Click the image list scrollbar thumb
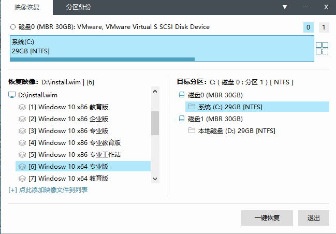This screenshot has width=336, height=234. 155,123
